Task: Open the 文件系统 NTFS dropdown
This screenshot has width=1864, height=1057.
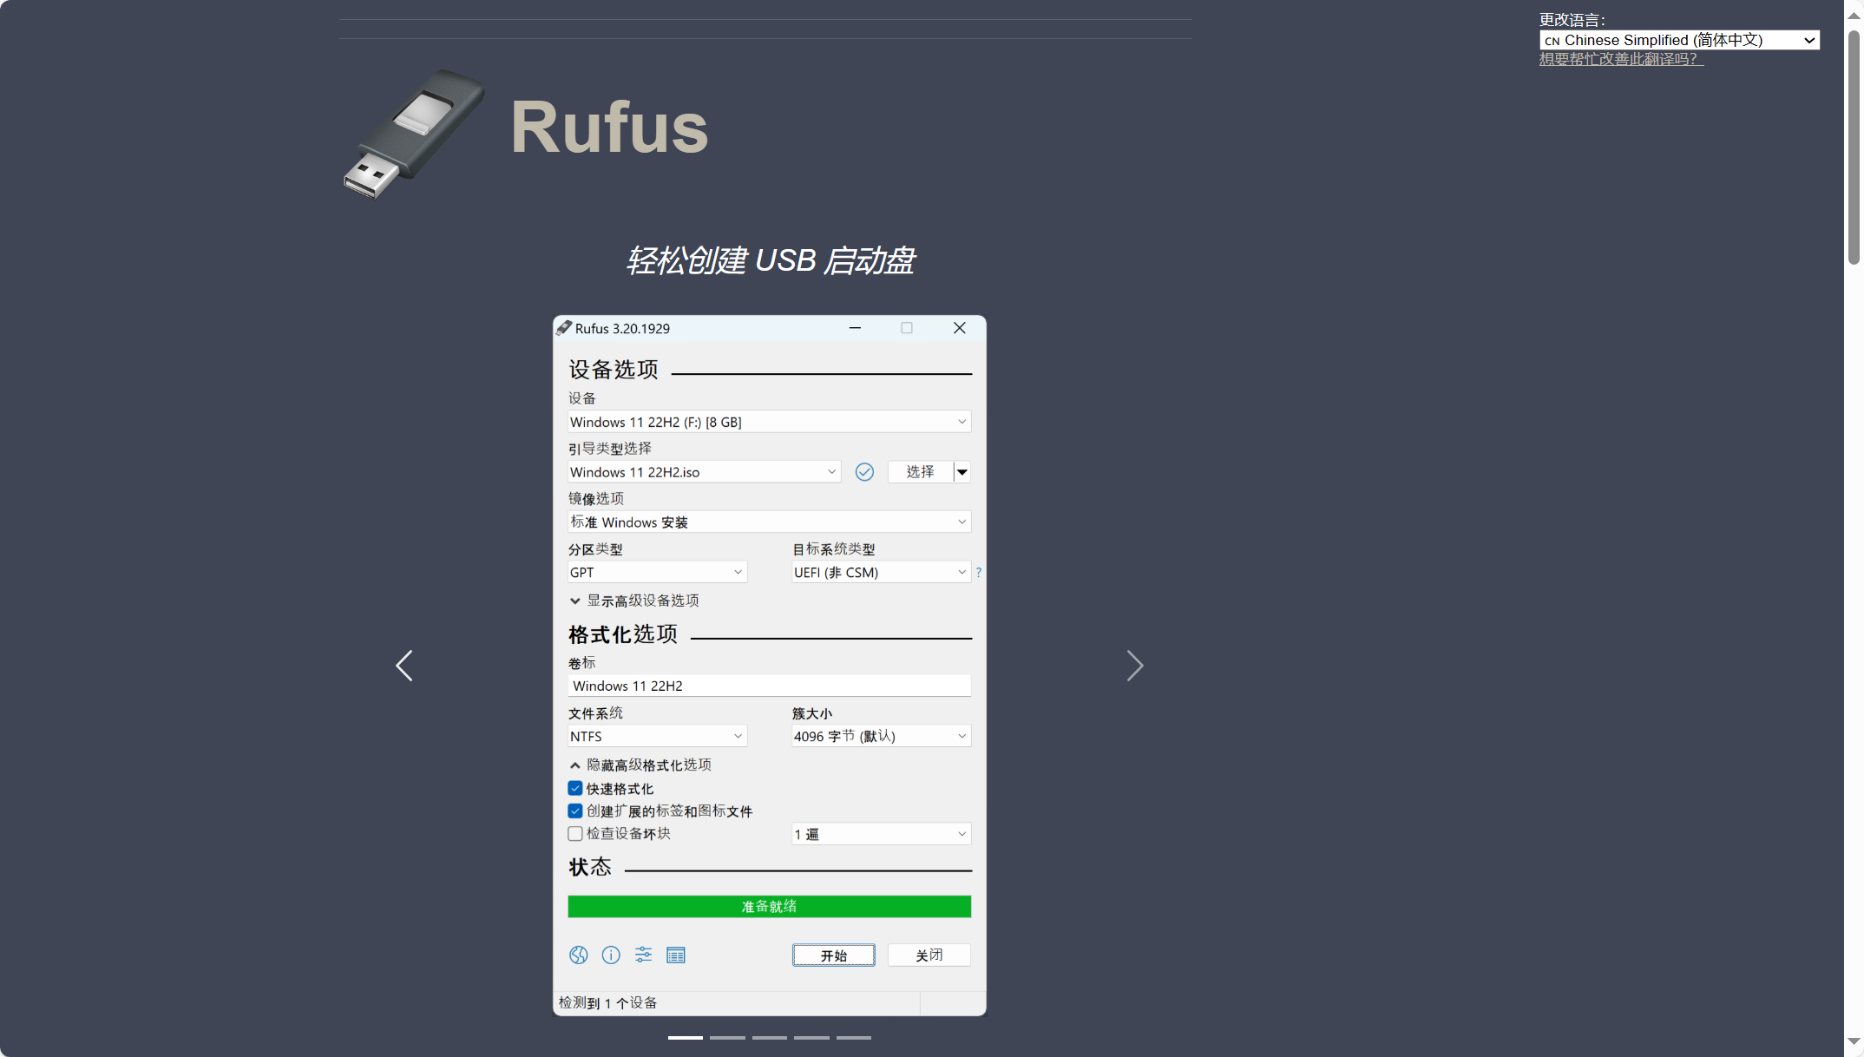Action: coord(657,736)
